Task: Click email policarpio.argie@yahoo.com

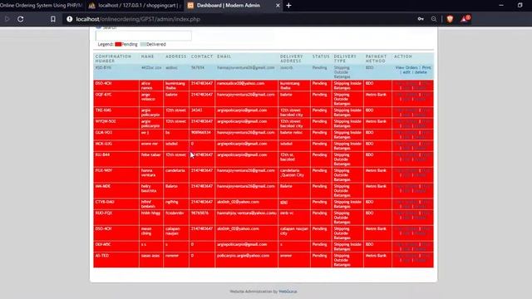Action: (244, 256)
